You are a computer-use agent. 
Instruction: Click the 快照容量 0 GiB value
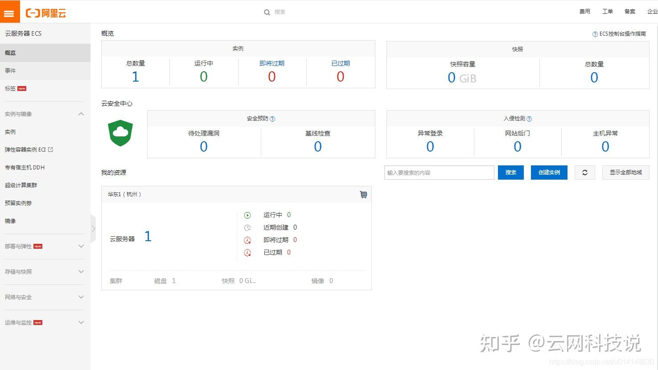pyautogui.click(x=462, y=78)
